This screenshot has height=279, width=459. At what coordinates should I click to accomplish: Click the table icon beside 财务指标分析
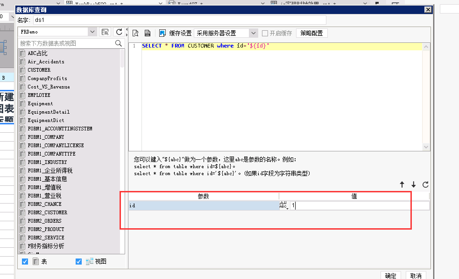[22, 246]
